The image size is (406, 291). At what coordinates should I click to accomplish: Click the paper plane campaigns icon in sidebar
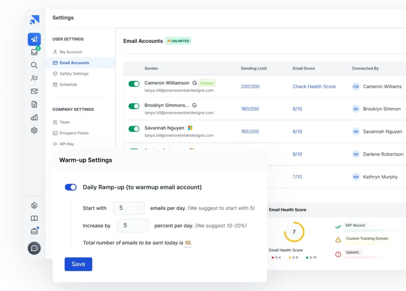point(34,39)
